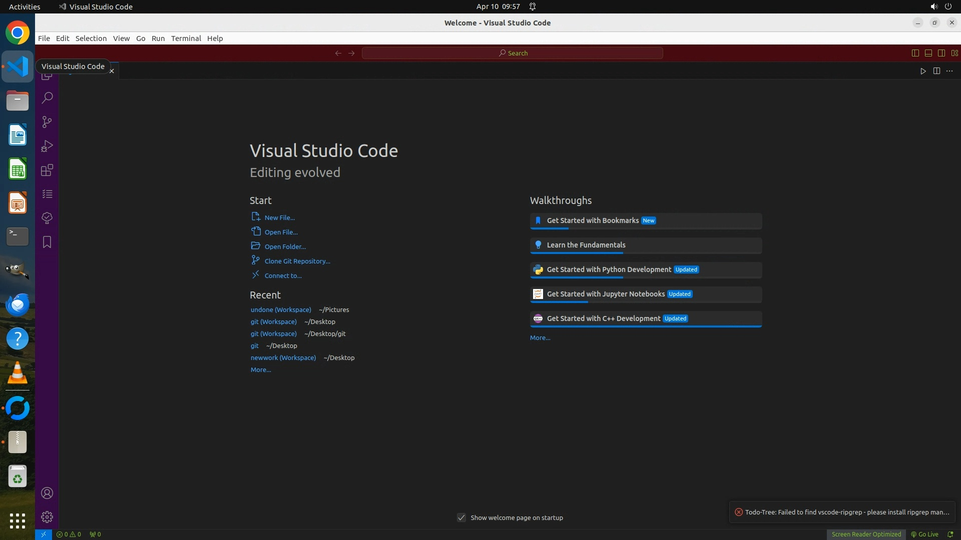Open the Selection menu
961x540 pixels.
(91, 38)
